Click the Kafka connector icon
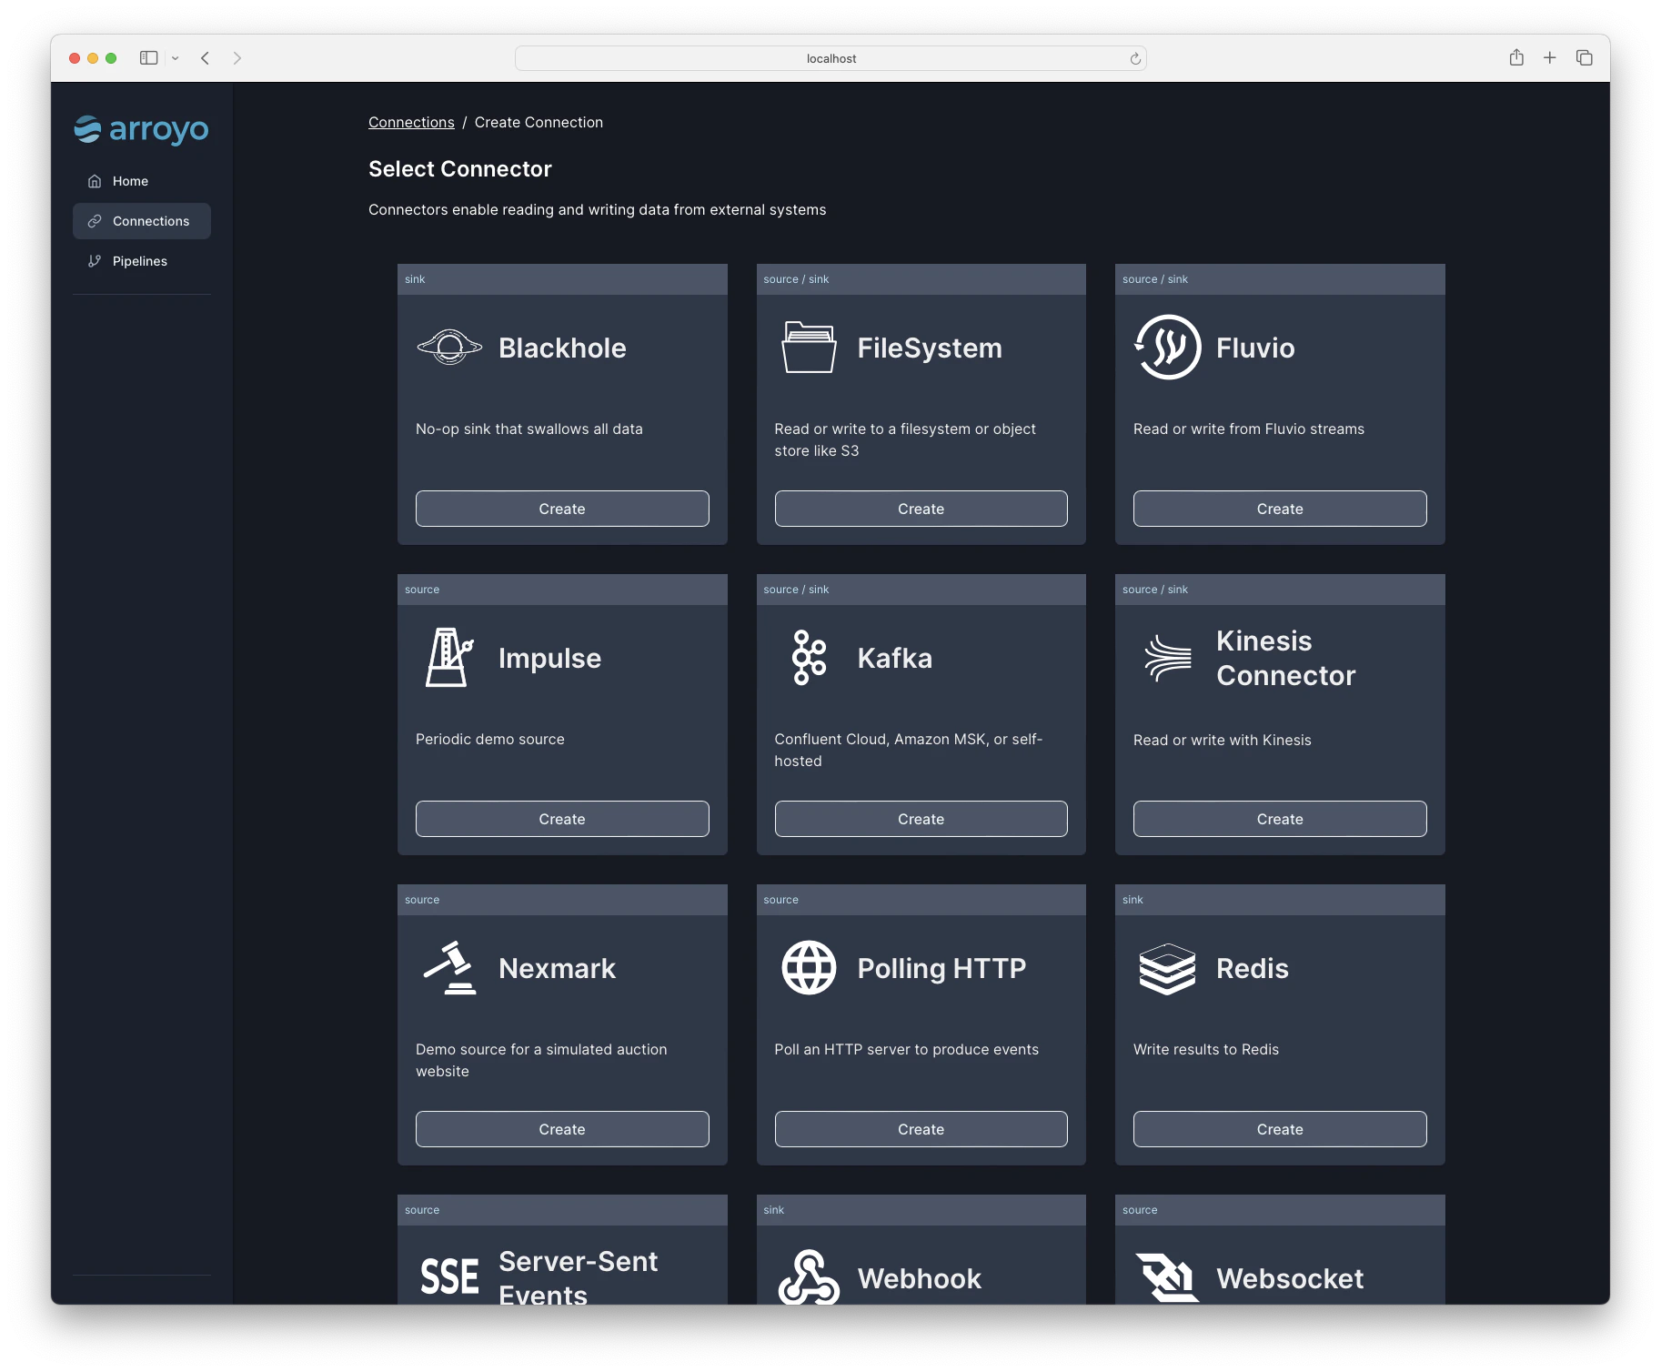Image resolution: width=1661 pixels, height=1372 pixels. (x=808, y=657)
